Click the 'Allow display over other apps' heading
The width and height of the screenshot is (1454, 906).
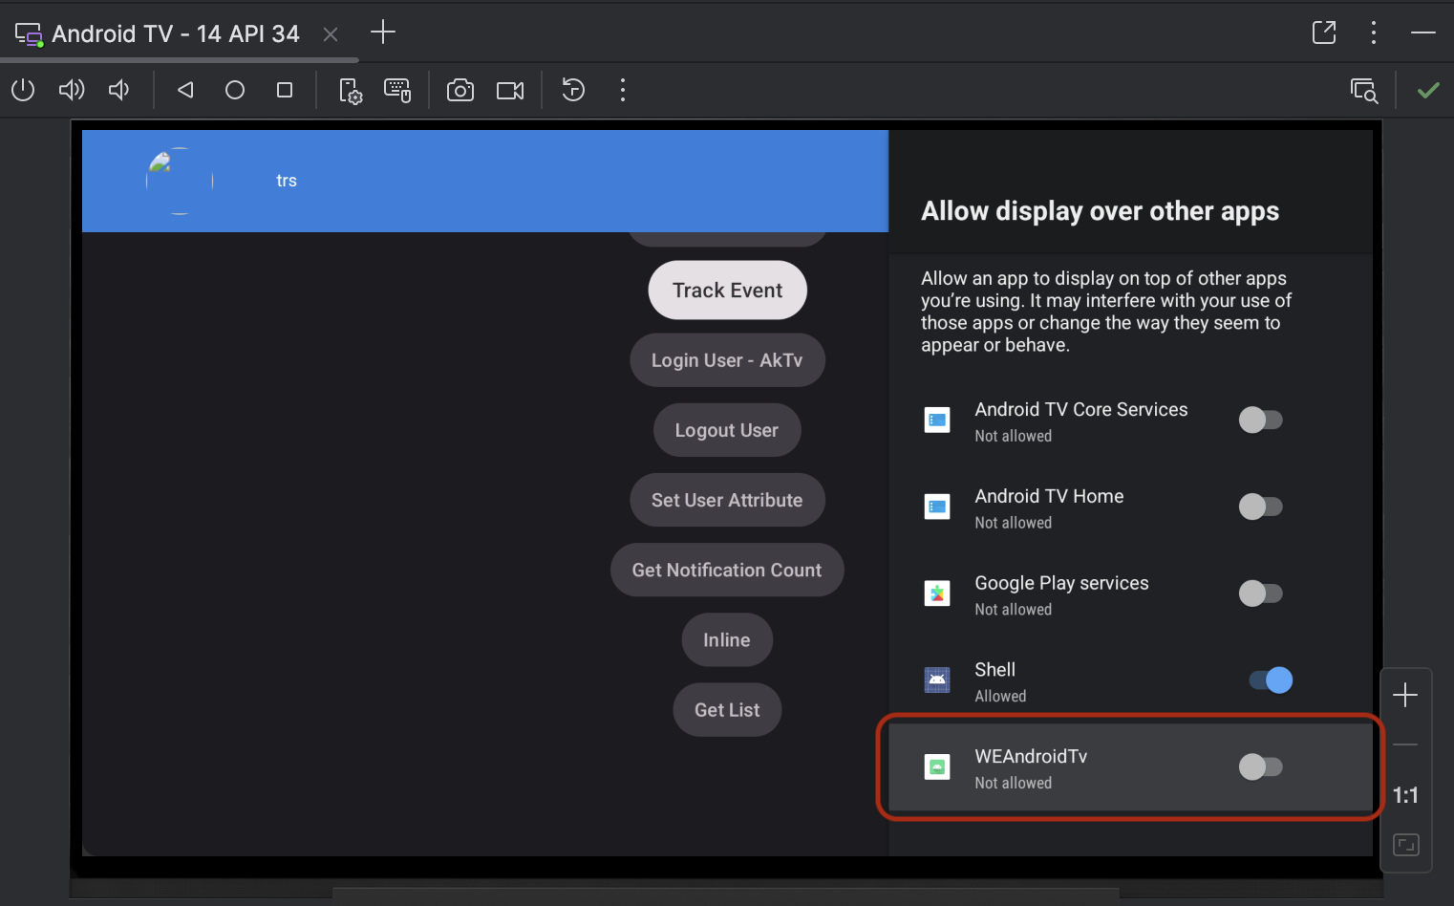tap(1100, 211)
